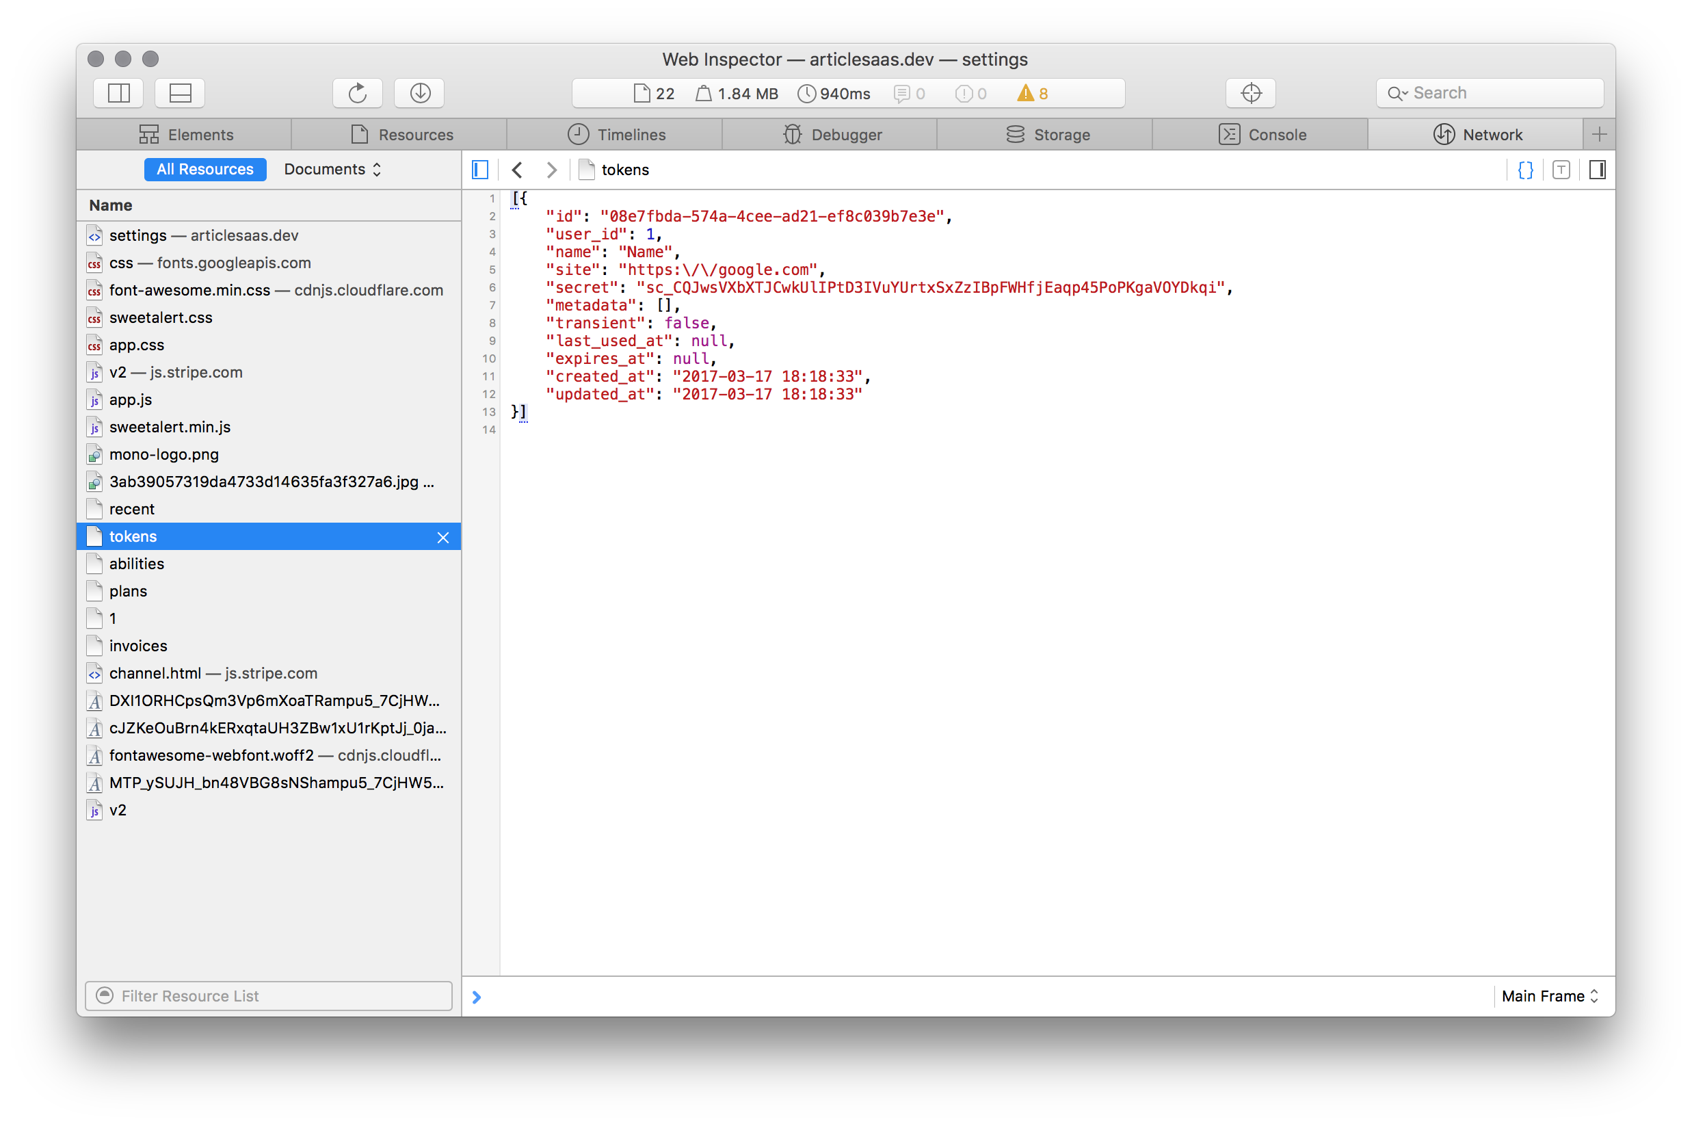Open the Documents filter dropdown
This screenshot has height=1126, width=1692.
[332, 170]
